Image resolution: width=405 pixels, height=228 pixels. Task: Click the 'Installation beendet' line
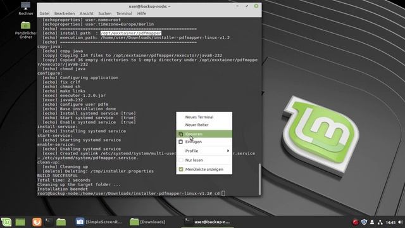click(63, 189)
